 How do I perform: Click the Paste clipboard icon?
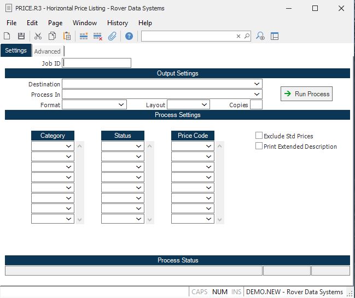point(67,36)
